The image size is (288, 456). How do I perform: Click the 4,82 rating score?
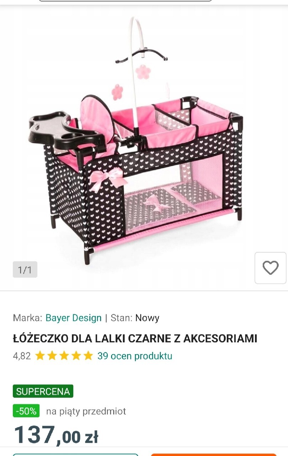pyautogui.click(x=22, y=356)
